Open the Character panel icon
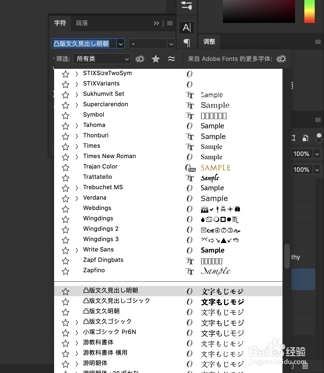This screenshot has width=324, height=373. tap(187, 28)
